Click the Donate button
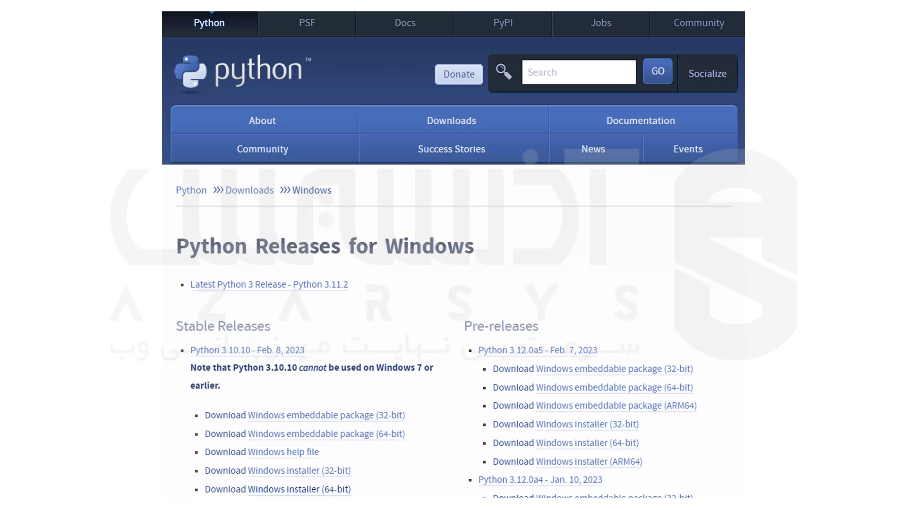 [x=458, y=74]
